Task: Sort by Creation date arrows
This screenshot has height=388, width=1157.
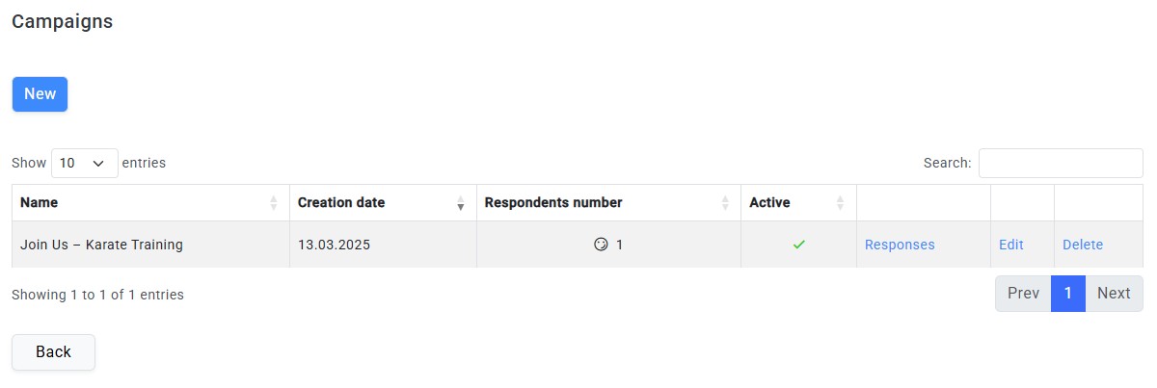Action: (461, 203)
